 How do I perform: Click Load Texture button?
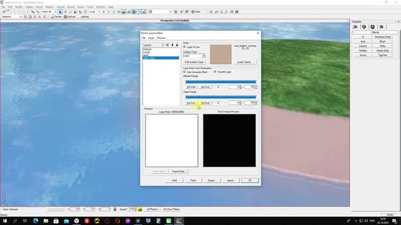point(244,62)
